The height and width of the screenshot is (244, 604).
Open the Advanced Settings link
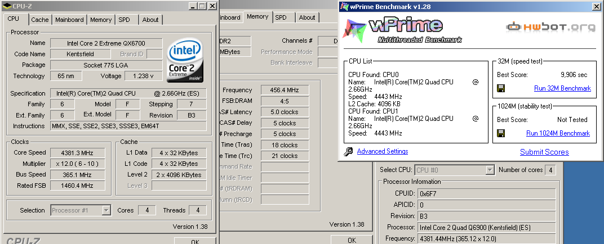(x=382, y=151)
